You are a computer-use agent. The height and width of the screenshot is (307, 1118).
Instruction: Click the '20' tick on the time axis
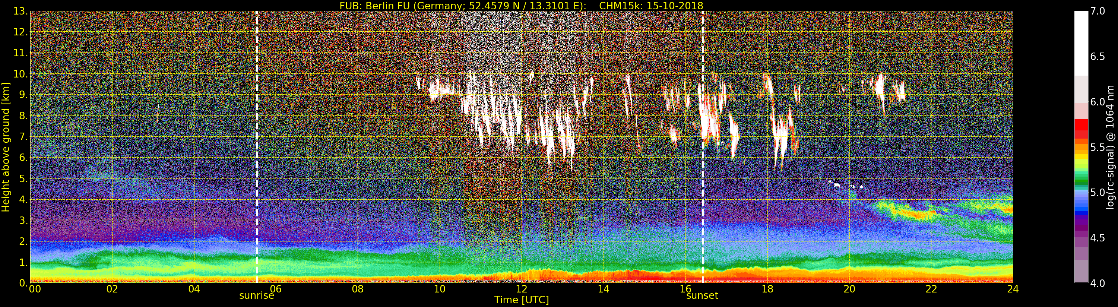point(849,289)
